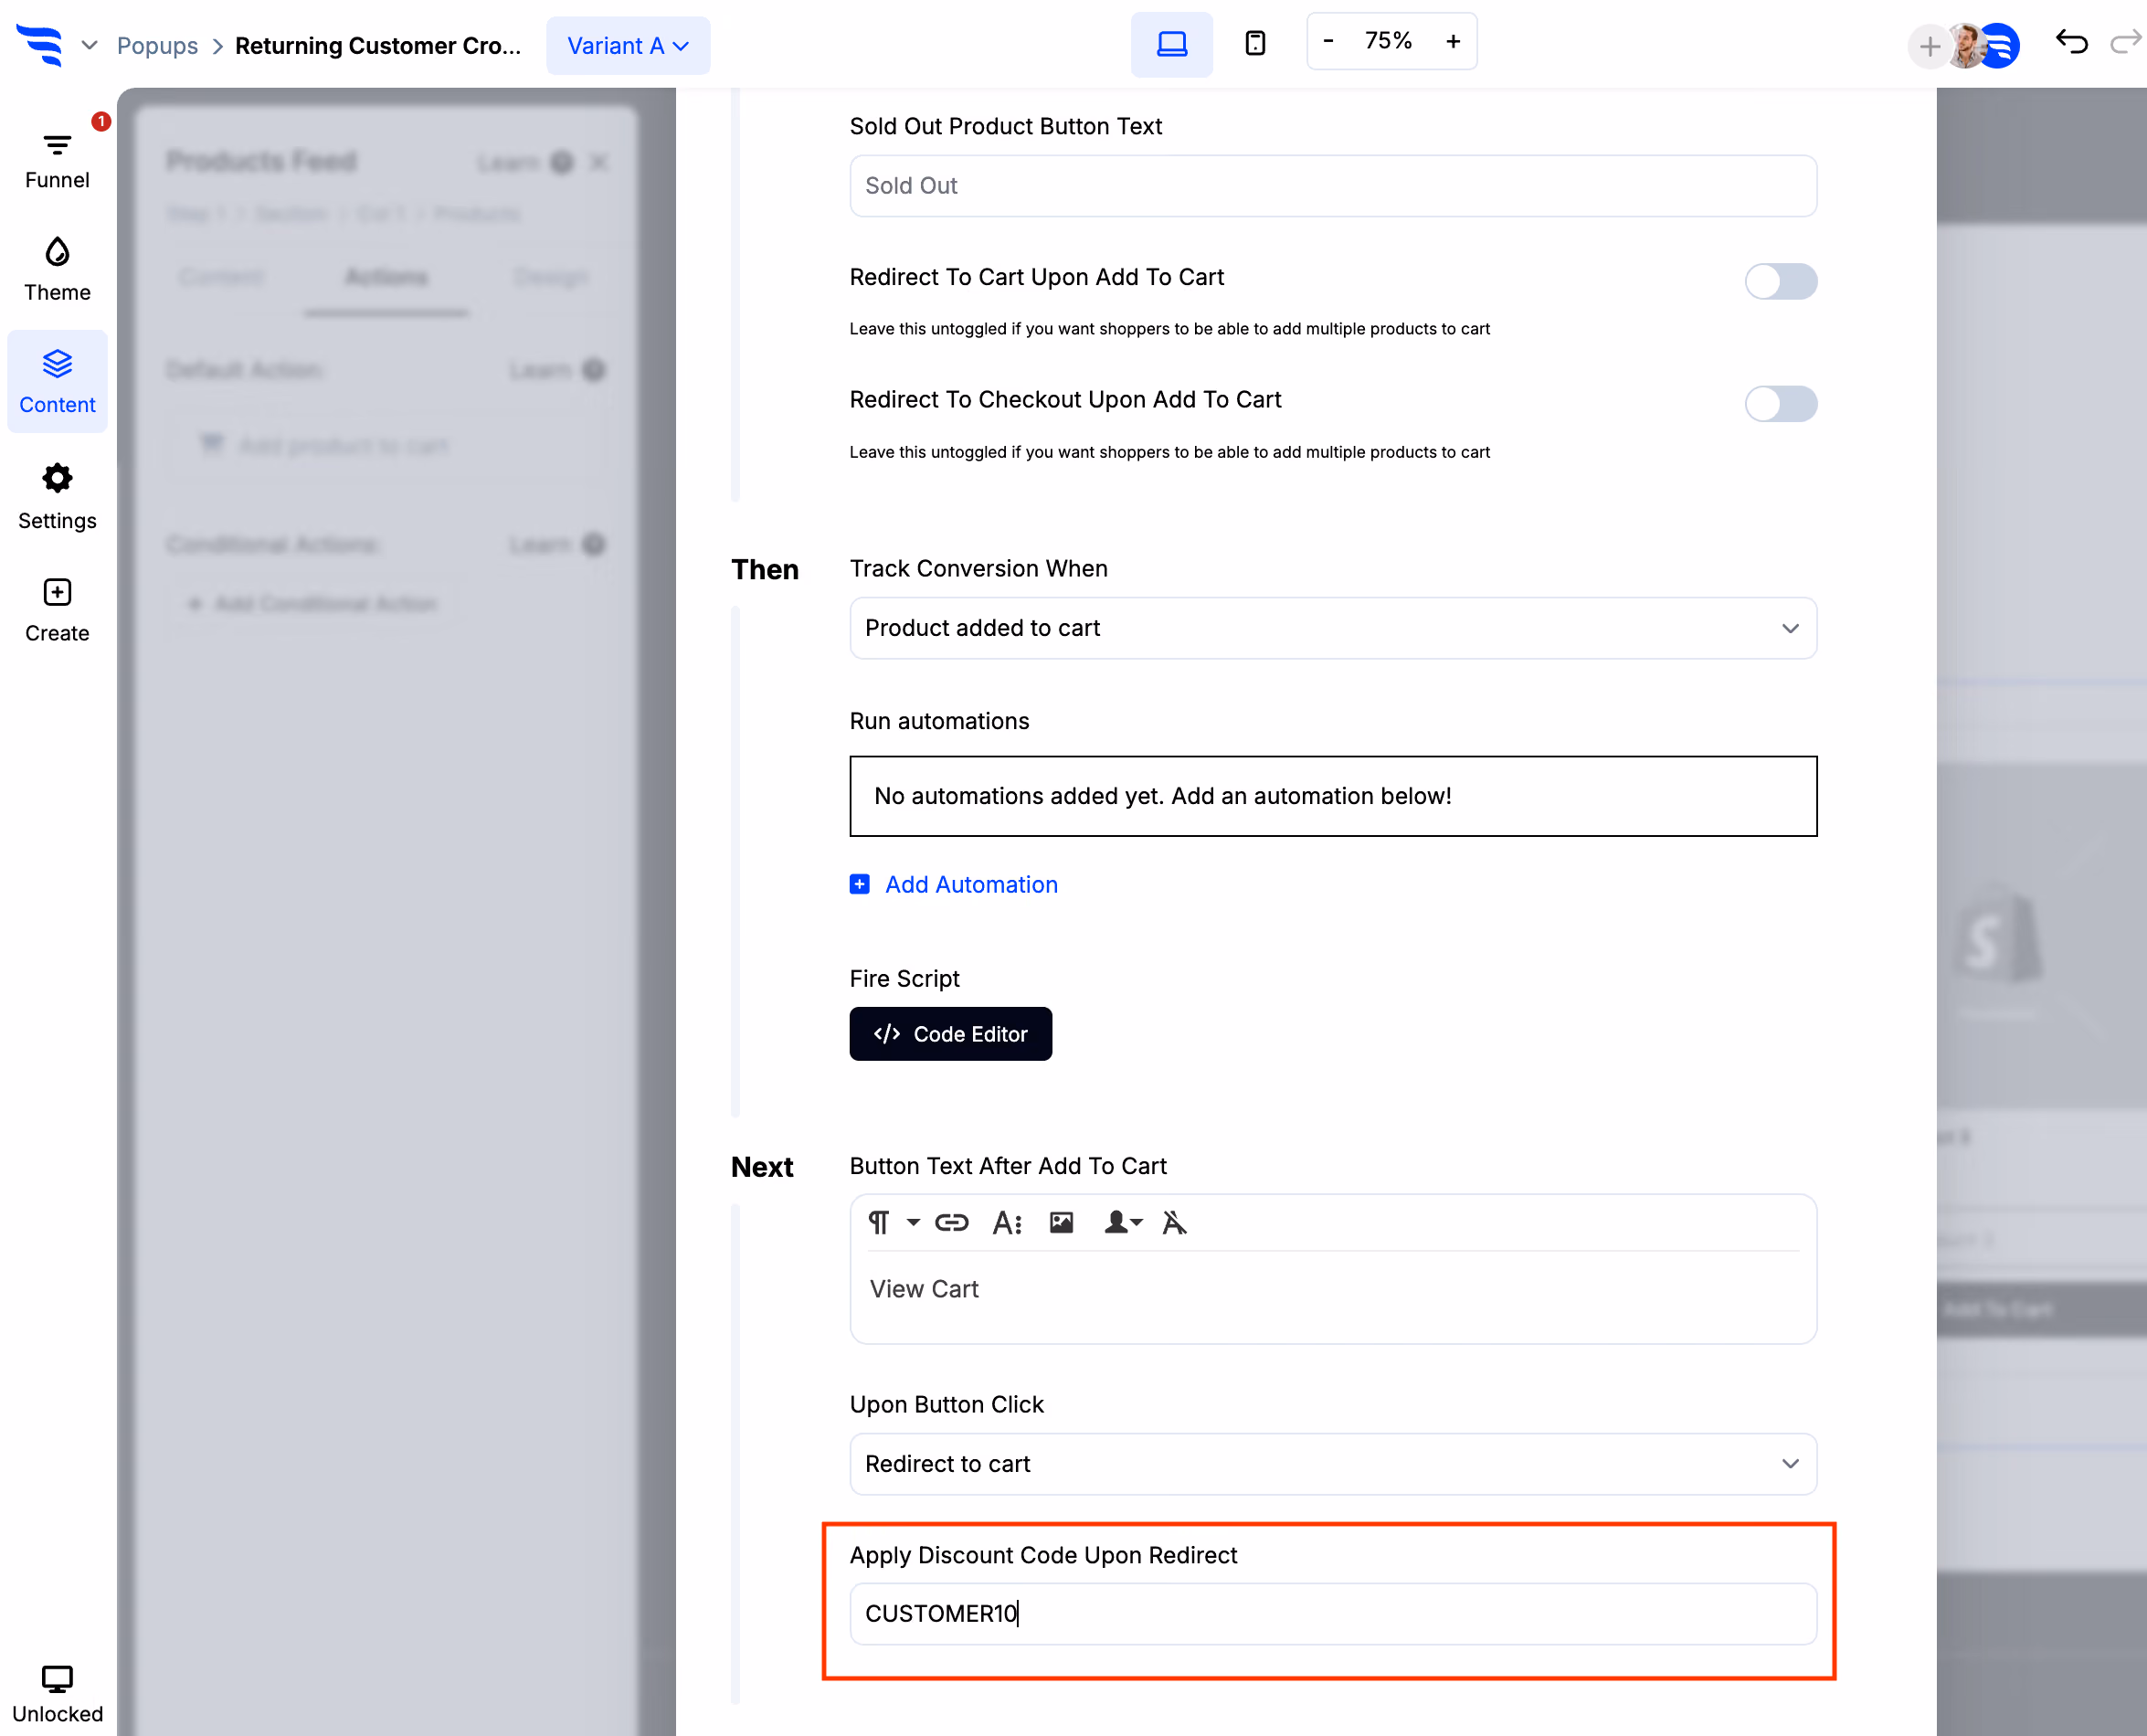Select the Content sidebar tab
The width and height of the screenshot is (2147, 1736).
point(57,381)
